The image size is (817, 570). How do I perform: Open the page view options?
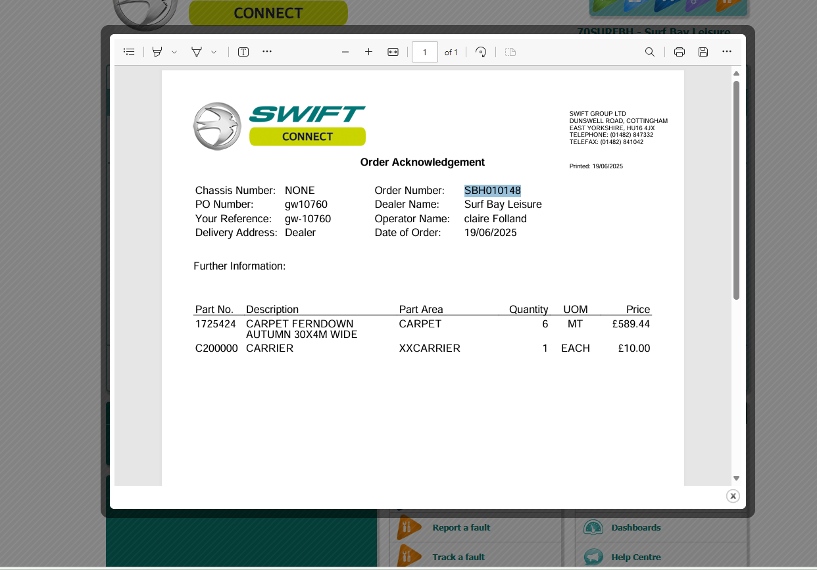tap(510, 52)
